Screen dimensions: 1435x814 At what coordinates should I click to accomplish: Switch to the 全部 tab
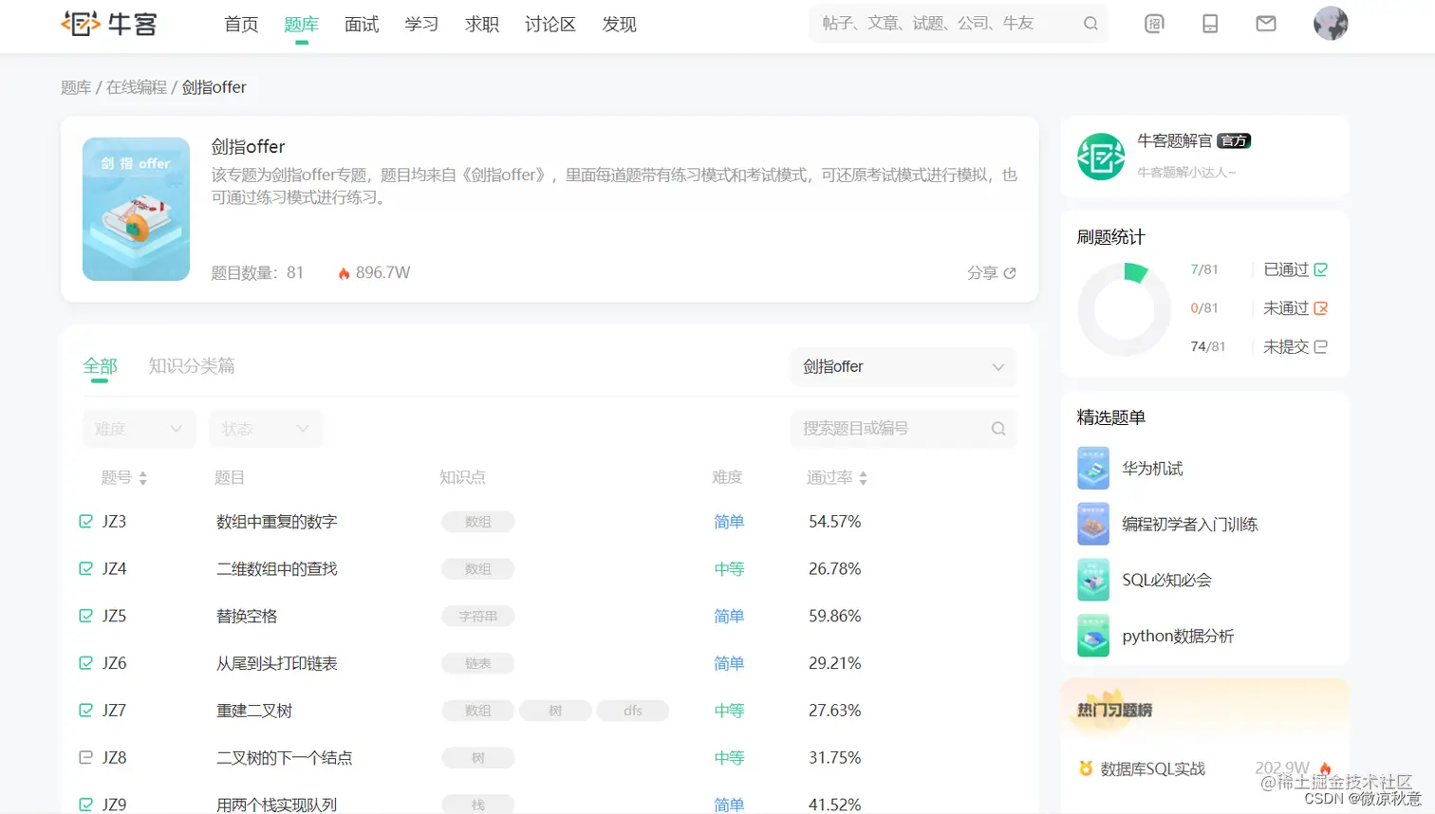click(100, 366)
